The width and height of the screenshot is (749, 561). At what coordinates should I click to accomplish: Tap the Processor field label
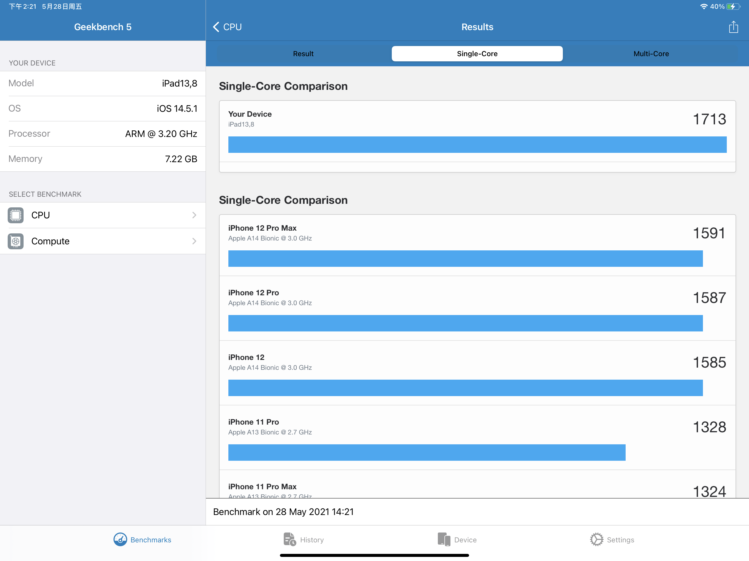(x=29, y=134)
